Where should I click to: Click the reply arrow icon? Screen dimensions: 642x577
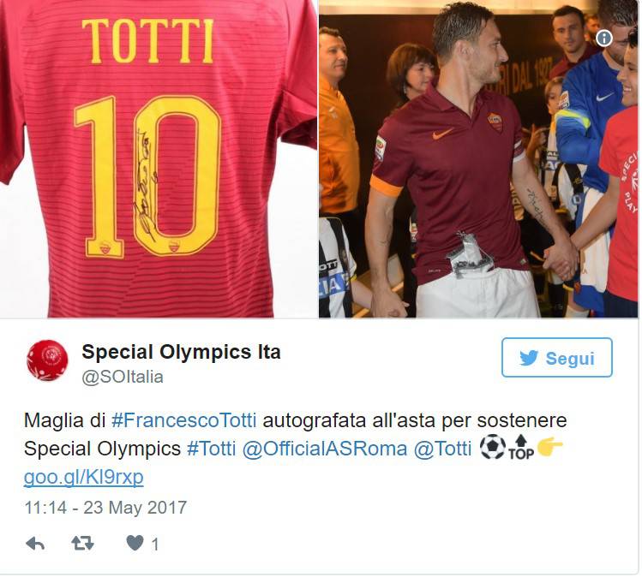click(35, 544)
